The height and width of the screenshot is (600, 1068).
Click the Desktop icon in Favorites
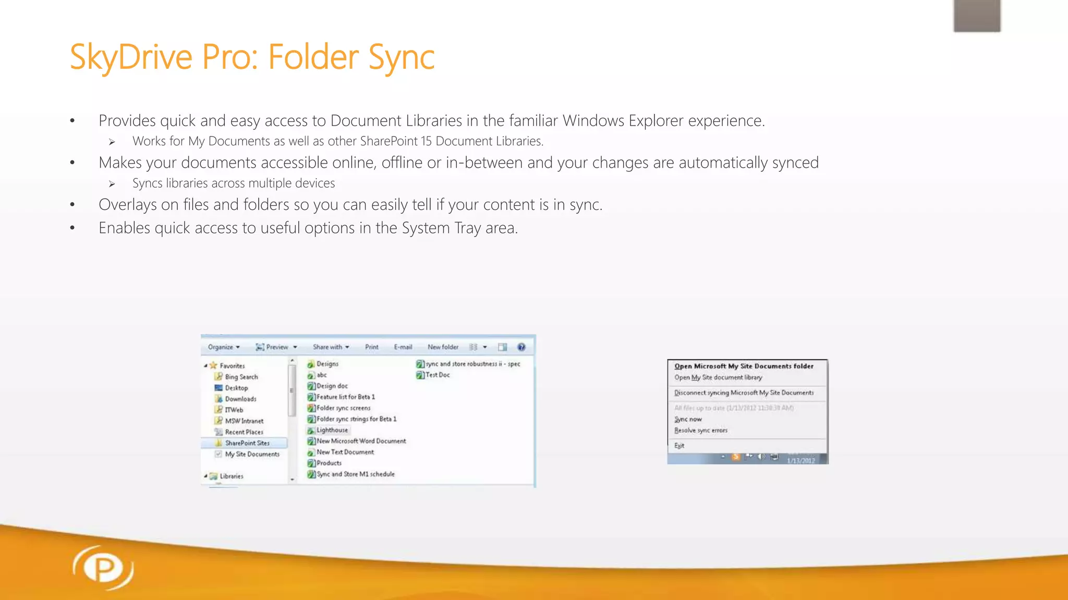coord(219,388)
